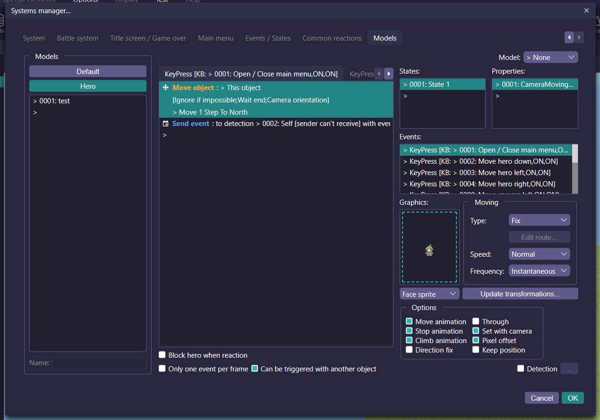Toggle Pixel offset checkbox
600x420 pixels.
(476, 341)
